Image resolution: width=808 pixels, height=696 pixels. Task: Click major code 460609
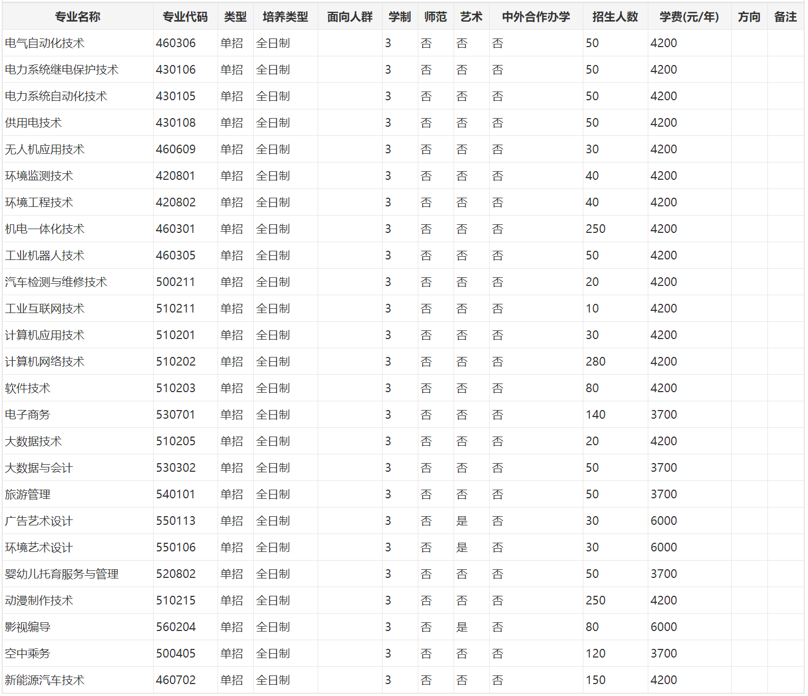pyautogui.click(x=176, y=149)
